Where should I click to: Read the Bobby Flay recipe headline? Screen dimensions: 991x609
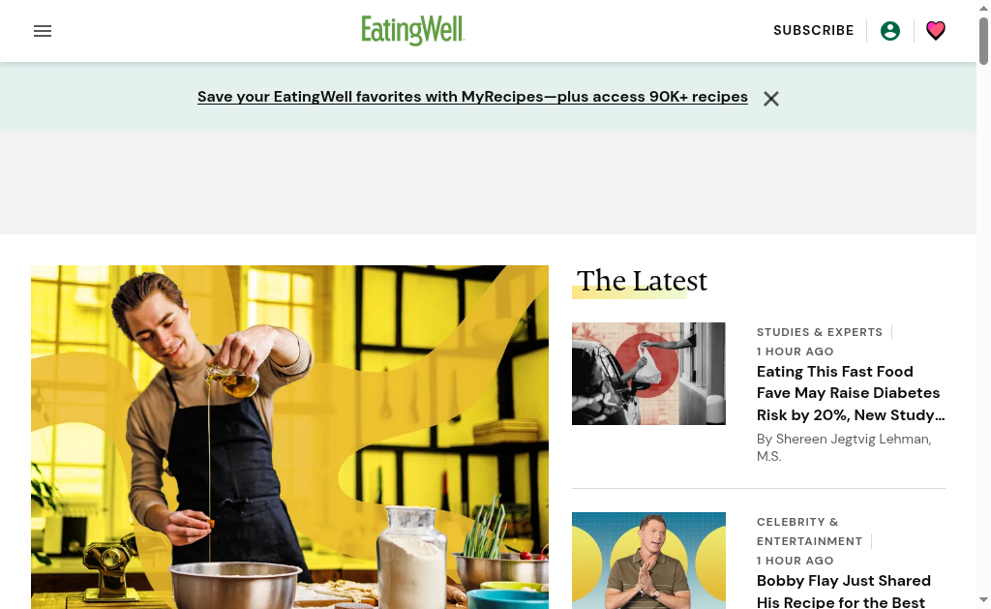tap(843, 591)
